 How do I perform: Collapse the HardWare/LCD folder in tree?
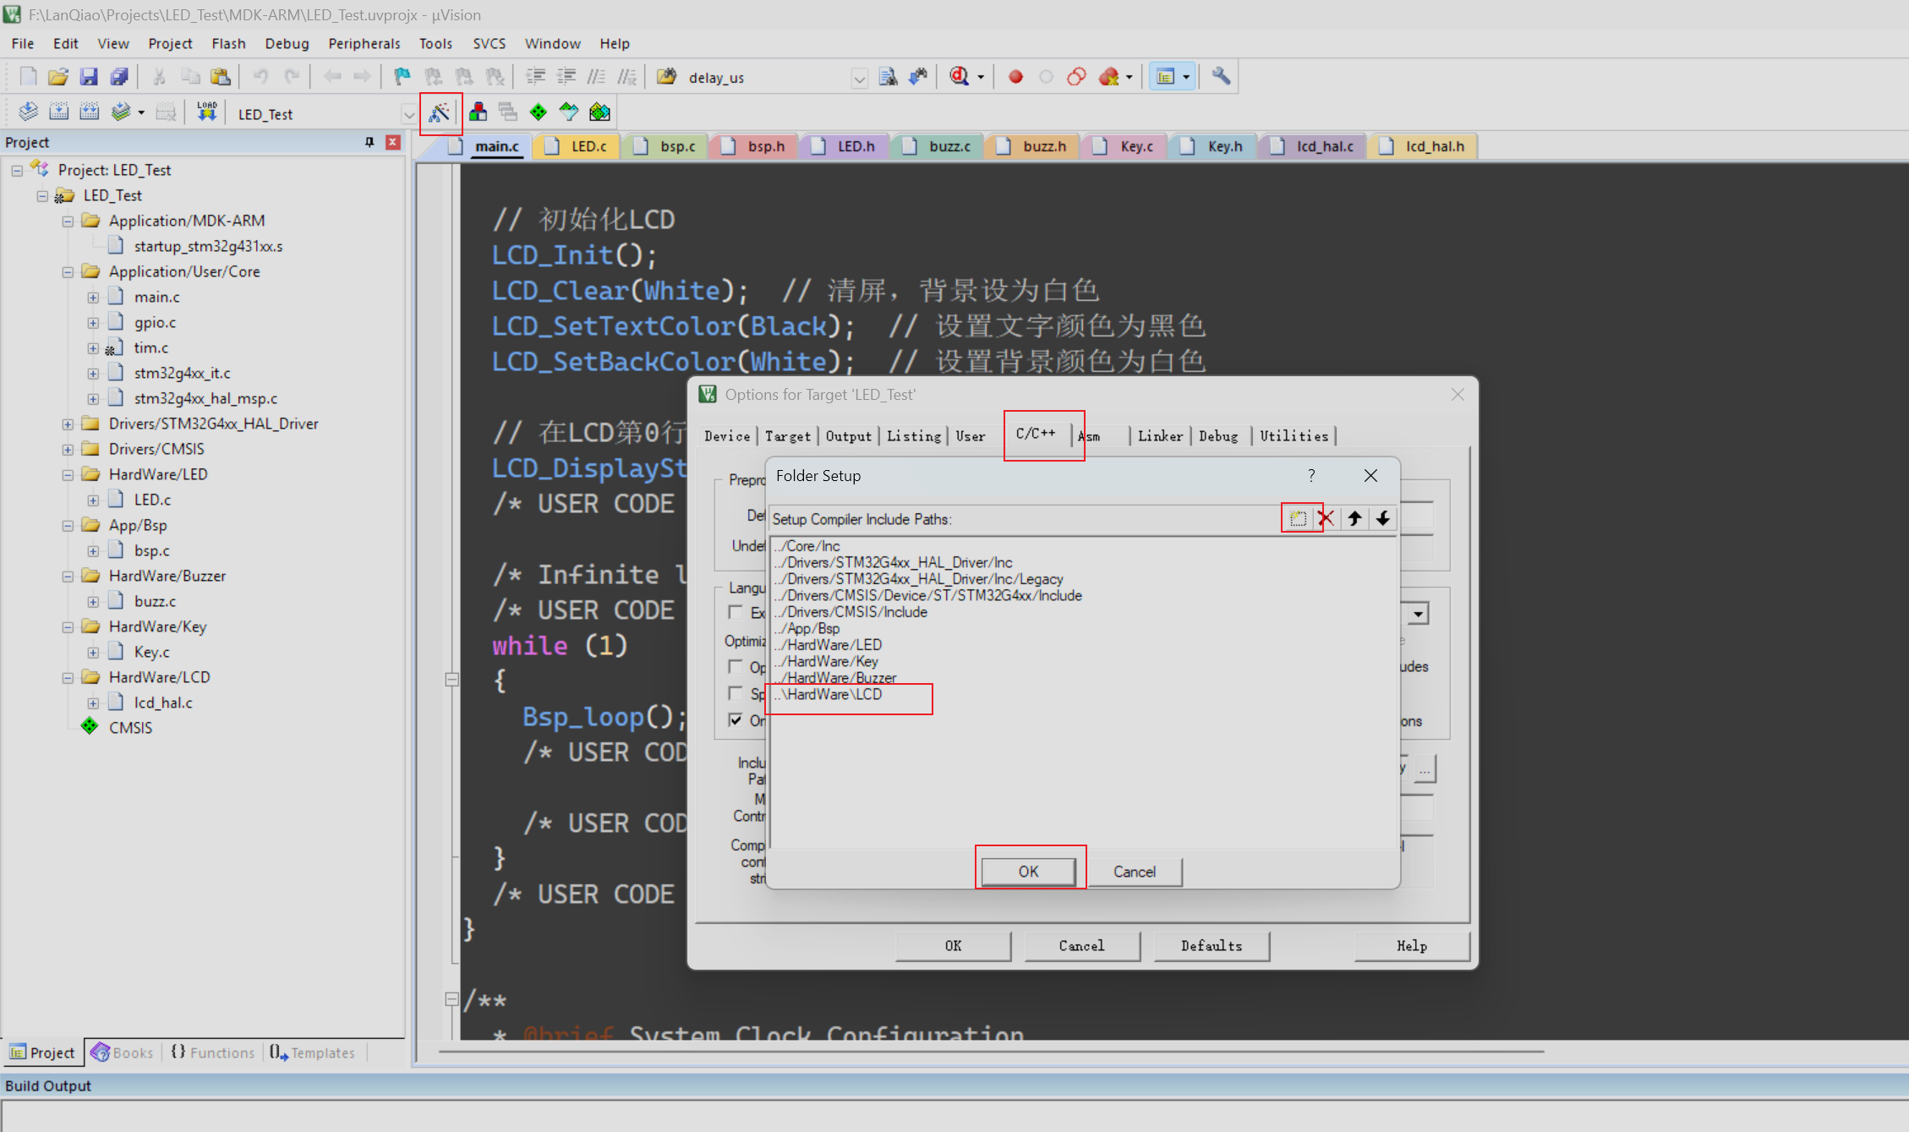[68, 677]
